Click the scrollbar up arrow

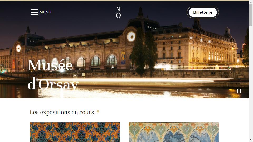coord(251,2)
